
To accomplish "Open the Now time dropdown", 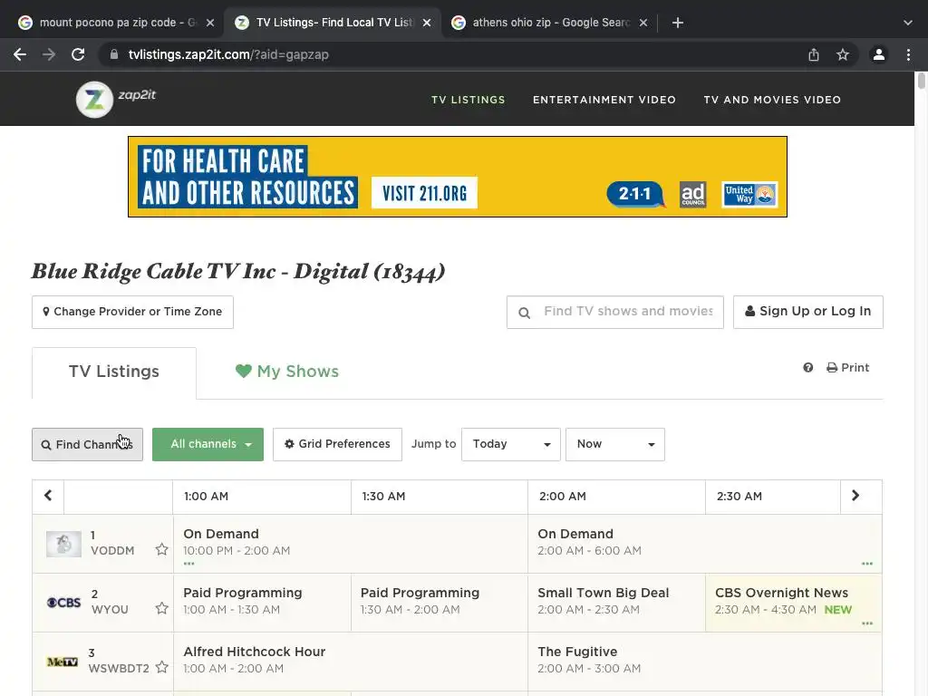I will pos(615,444).
